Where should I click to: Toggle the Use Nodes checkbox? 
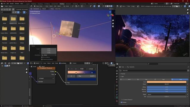point(60,63)
